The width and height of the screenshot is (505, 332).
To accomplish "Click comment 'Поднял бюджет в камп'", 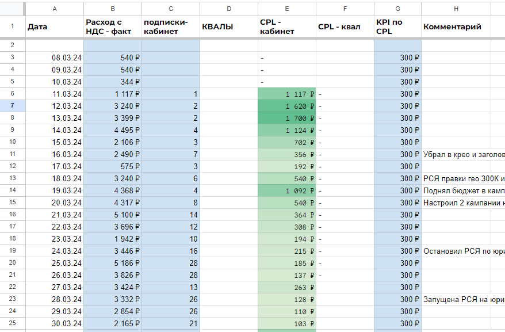I will pos(464,190).
